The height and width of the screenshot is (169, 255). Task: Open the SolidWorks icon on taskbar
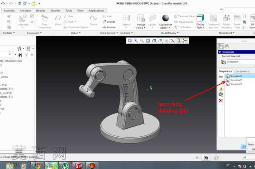[79, 166]
